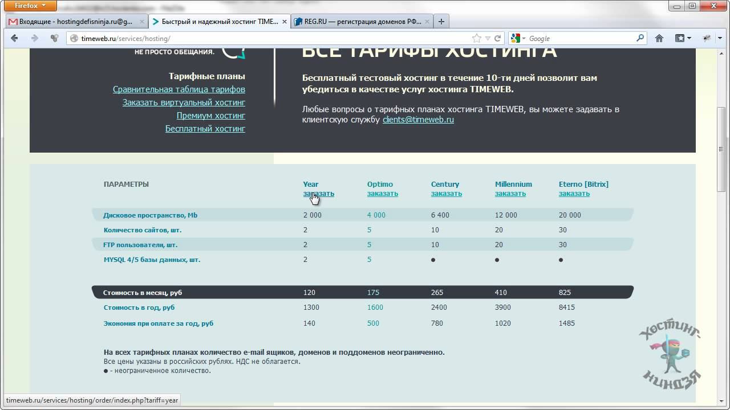Screen dimensions: 730x410
Task: Switch to the Gmail inbox tab
Action: 76,22
